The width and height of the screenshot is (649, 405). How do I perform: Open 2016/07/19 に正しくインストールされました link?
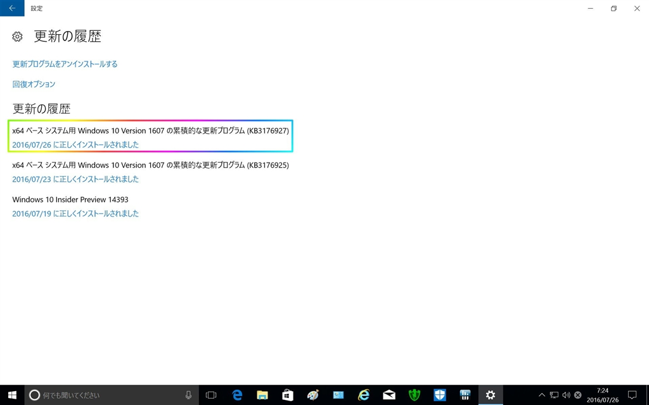[75, 214]
